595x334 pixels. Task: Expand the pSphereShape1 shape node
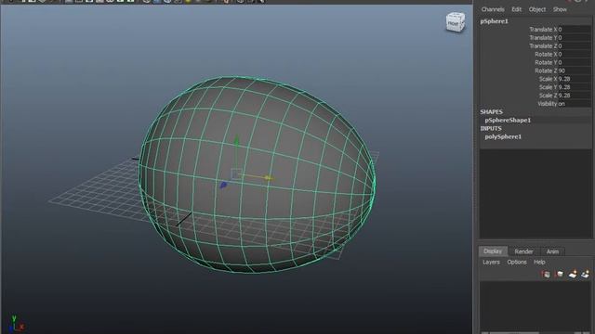click(x=508, y=121)
